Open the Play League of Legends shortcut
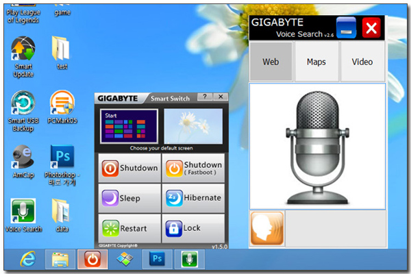The image size is (411, 274). point(23,14)
